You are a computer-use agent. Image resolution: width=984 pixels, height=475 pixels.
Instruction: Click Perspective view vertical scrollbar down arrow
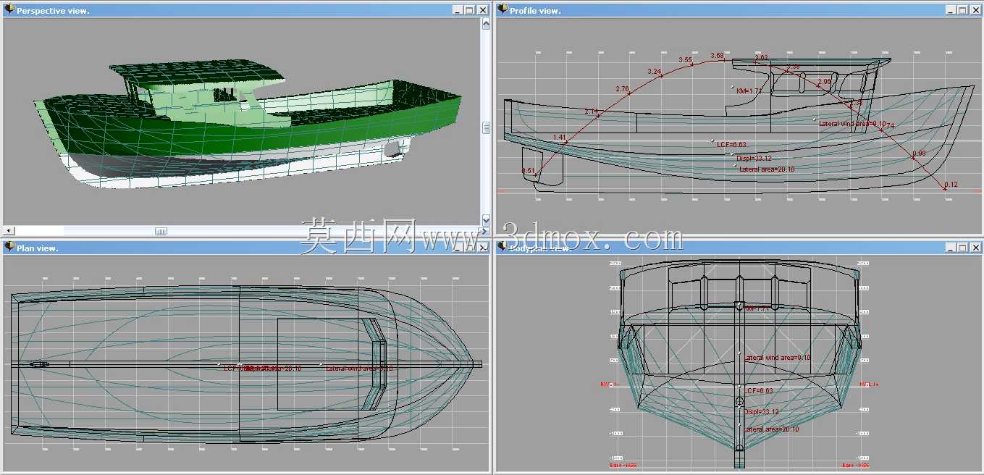[x=486, y=220]
